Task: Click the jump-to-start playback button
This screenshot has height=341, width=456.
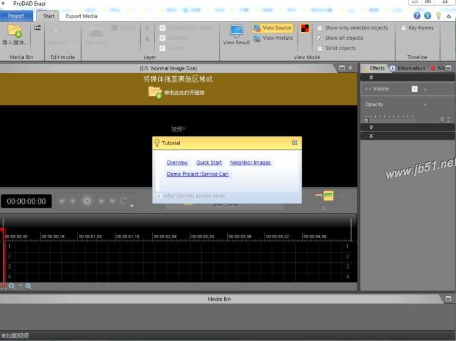Action: coord(61,200)
